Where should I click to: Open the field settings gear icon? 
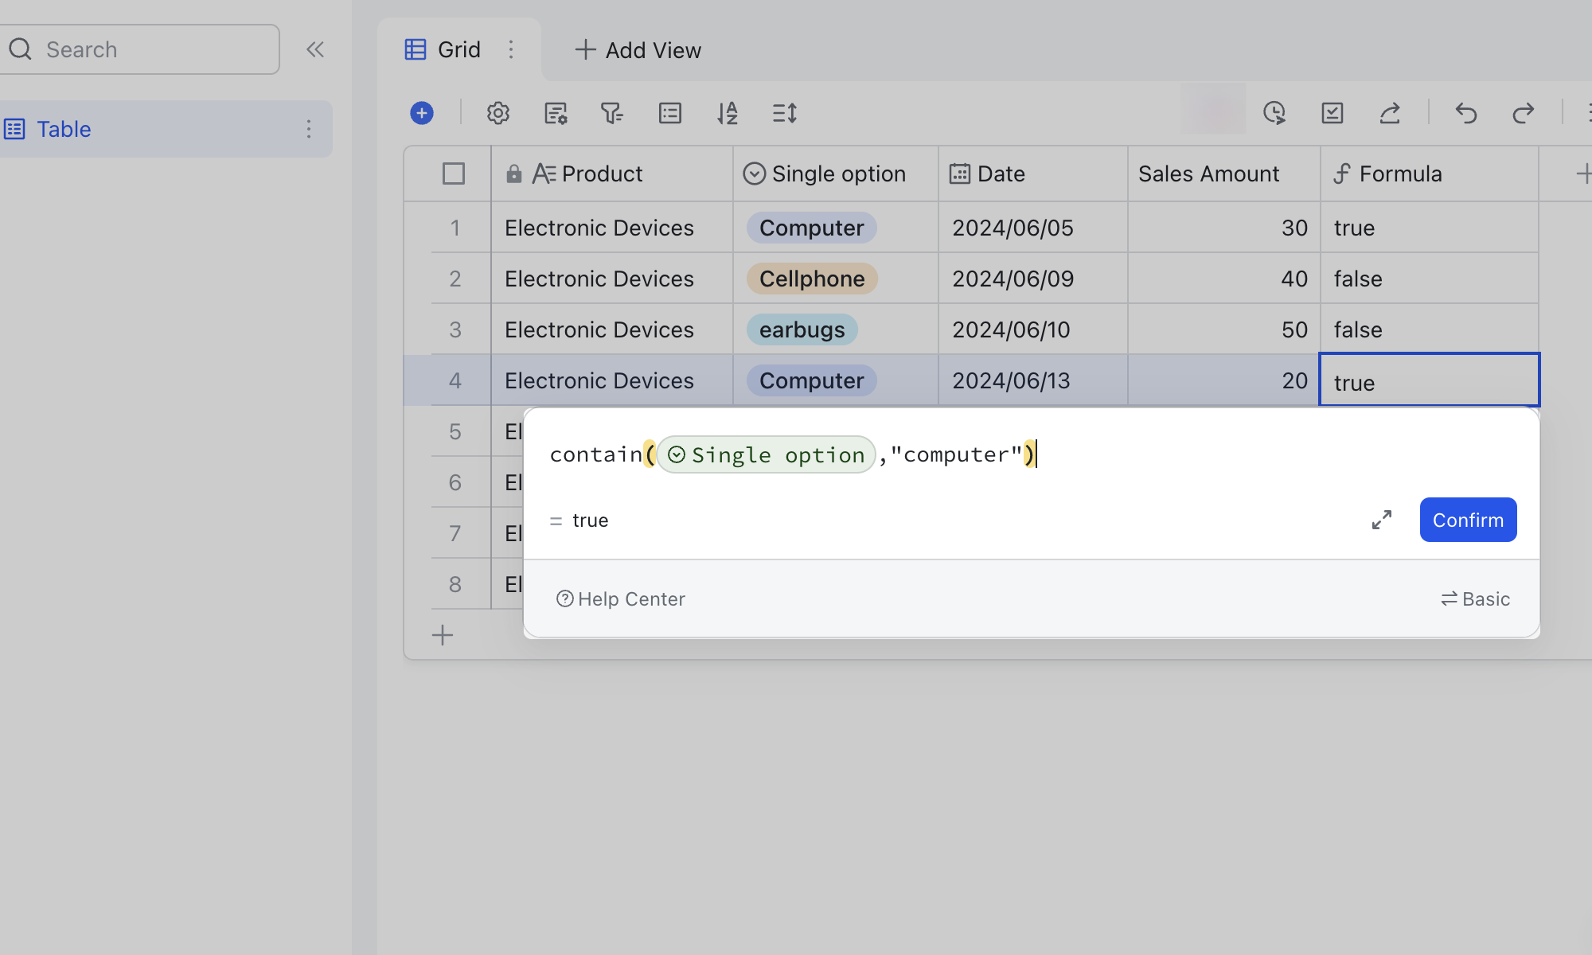point(498,113)
